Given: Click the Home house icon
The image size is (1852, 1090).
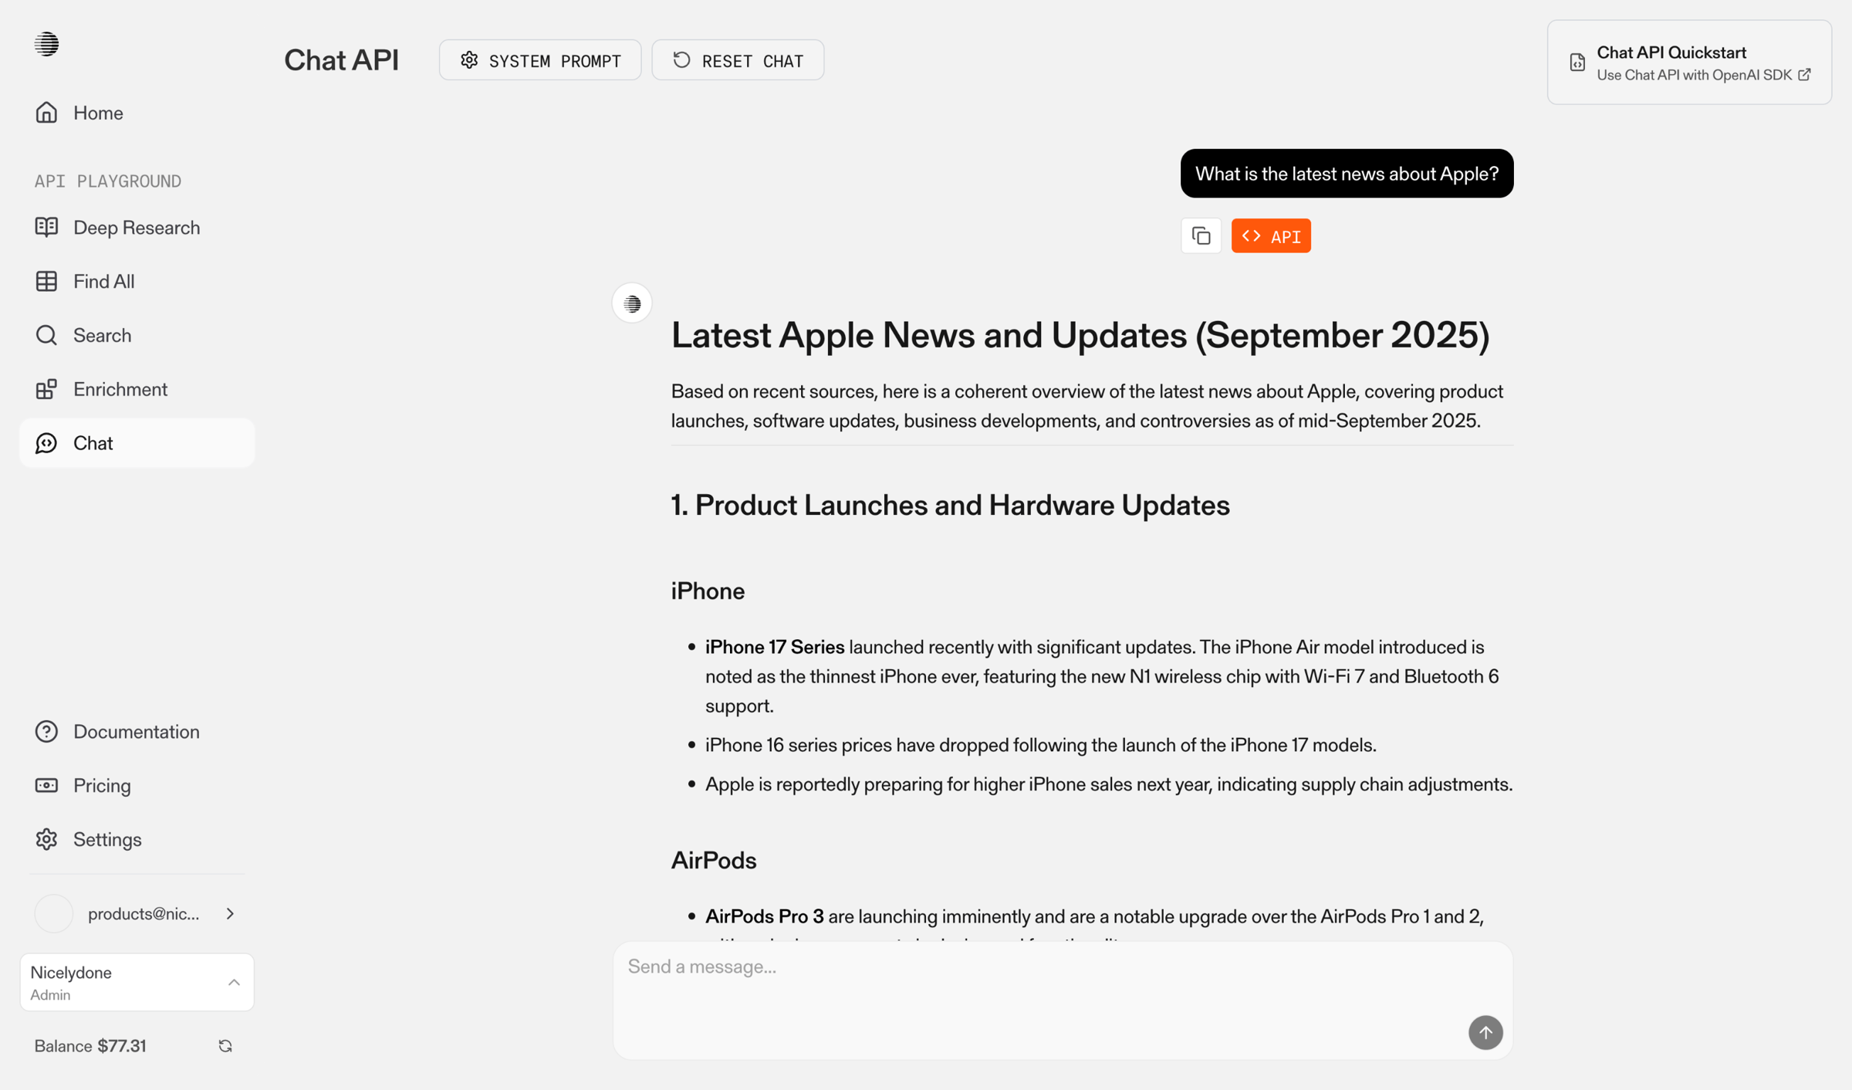Looking at the screenshot, I should pyautogui.click(x=46, y=113).
